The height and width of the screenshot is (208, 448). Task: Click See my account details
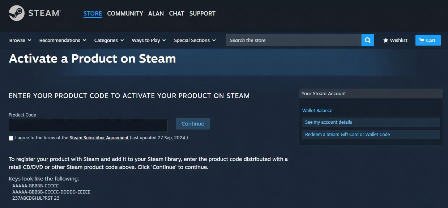tap(328, 122)
